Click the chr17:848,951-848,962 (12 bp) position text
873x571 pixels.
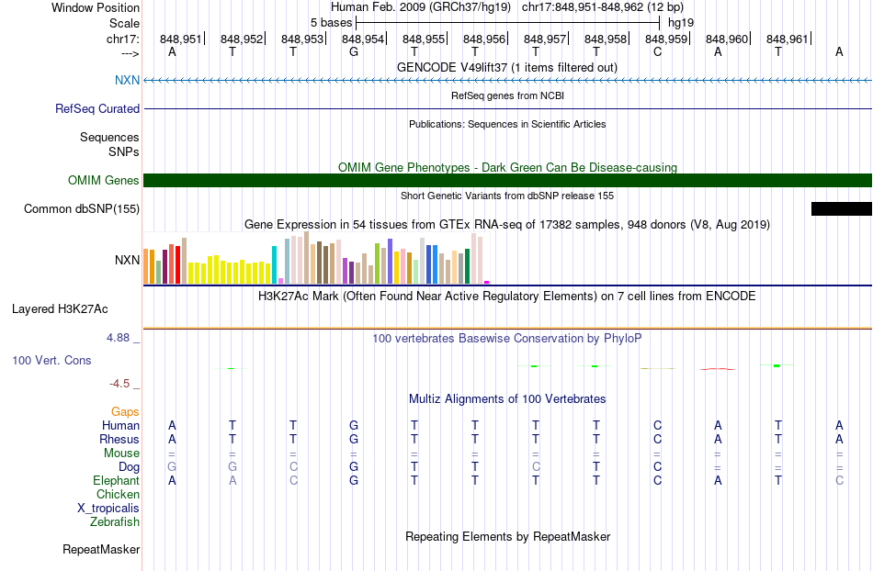click(x=603, y=7)
